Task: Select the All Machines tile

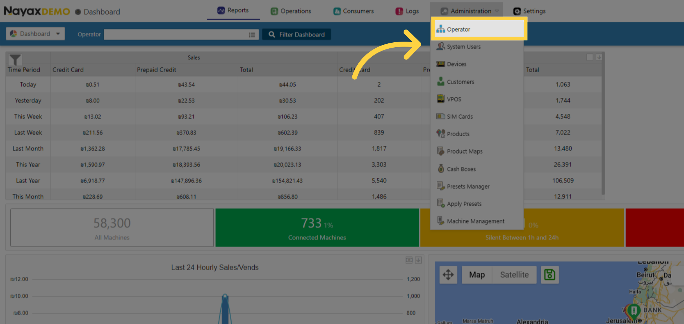Action: (112, 228)
